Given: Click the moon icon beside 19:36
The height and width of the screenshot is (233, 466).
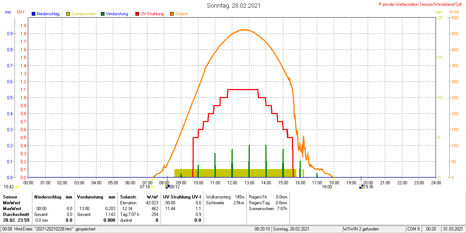Looking at the screenshot, I should point(361,187).
